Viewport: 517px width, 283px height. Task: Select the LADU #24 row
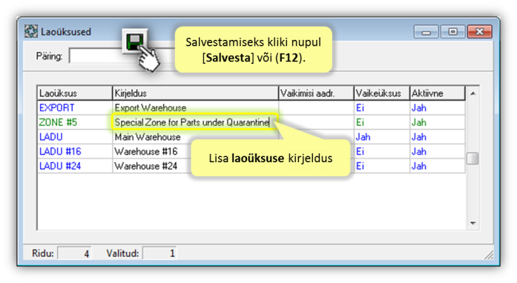pos(251,166)
